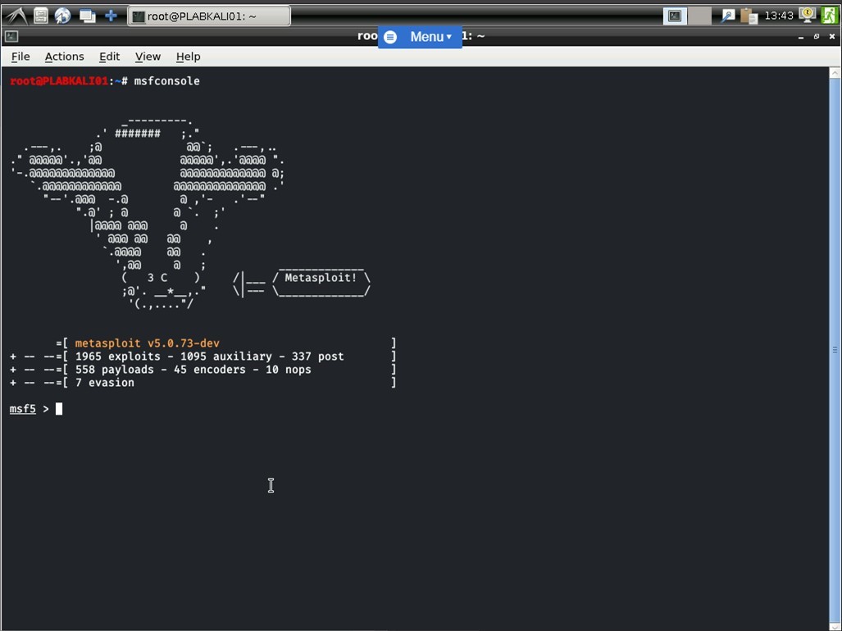Open the web browser globe icon
The width and height of the screenshot is (842, 631).
coord(63,16)
